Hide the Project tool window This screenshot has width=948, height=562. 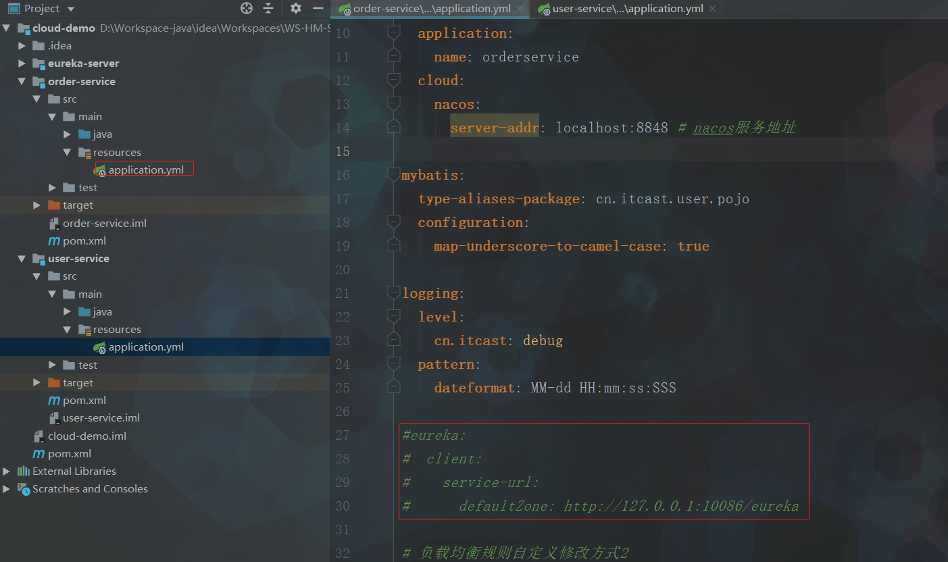(318, 8)
